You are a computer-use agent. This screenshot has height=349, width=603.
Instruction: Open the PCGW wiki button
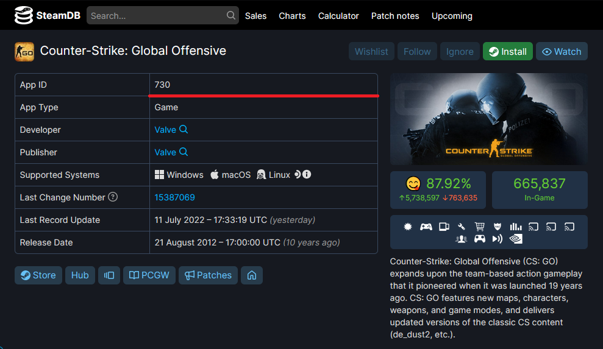pyautogui.click(x=149, y=275)
